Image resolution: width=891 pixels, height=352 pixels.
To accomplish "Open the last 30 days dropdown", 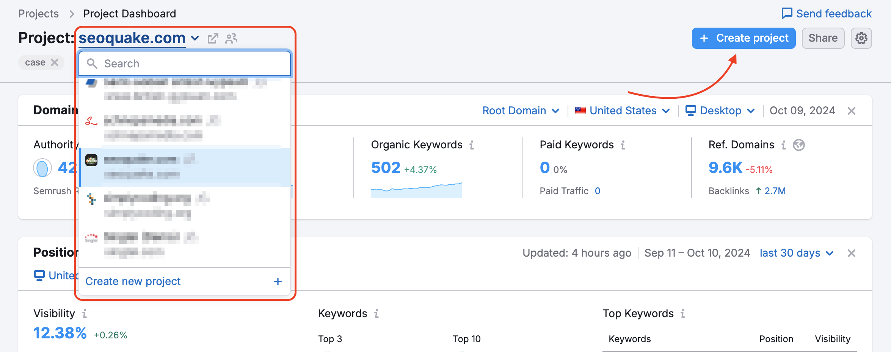I will 797,253.
